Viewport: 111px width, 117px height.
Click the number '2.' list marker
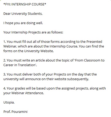(5, 60)
